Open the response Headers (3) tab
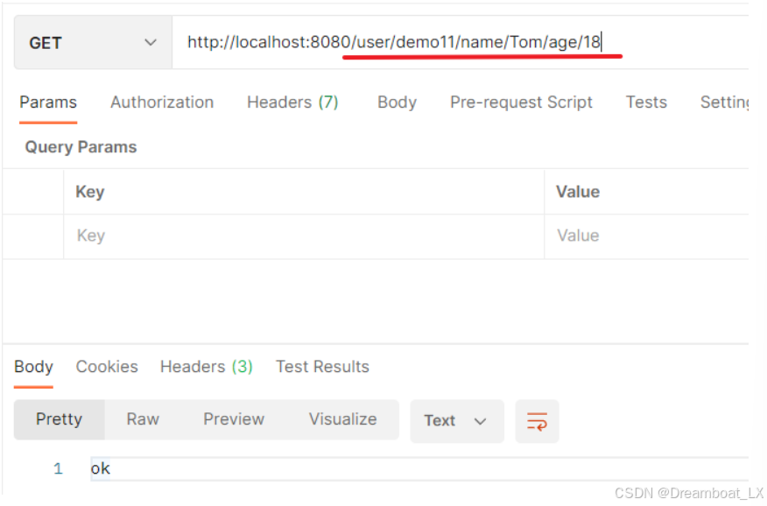 (x=206, y=367)
